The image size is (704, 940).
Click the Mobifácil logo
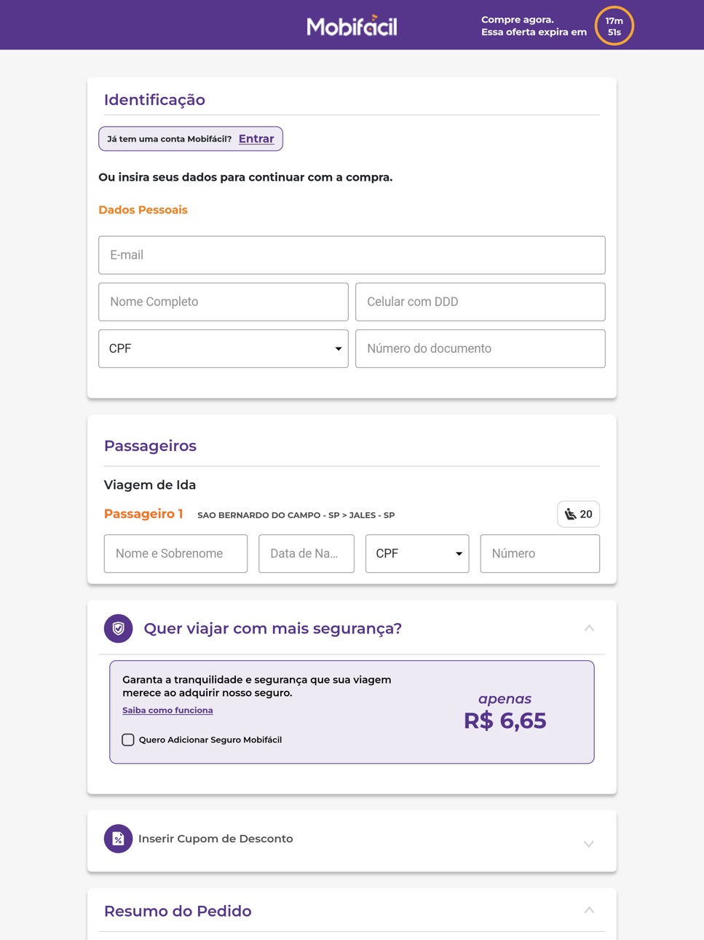tap(352, 26)
